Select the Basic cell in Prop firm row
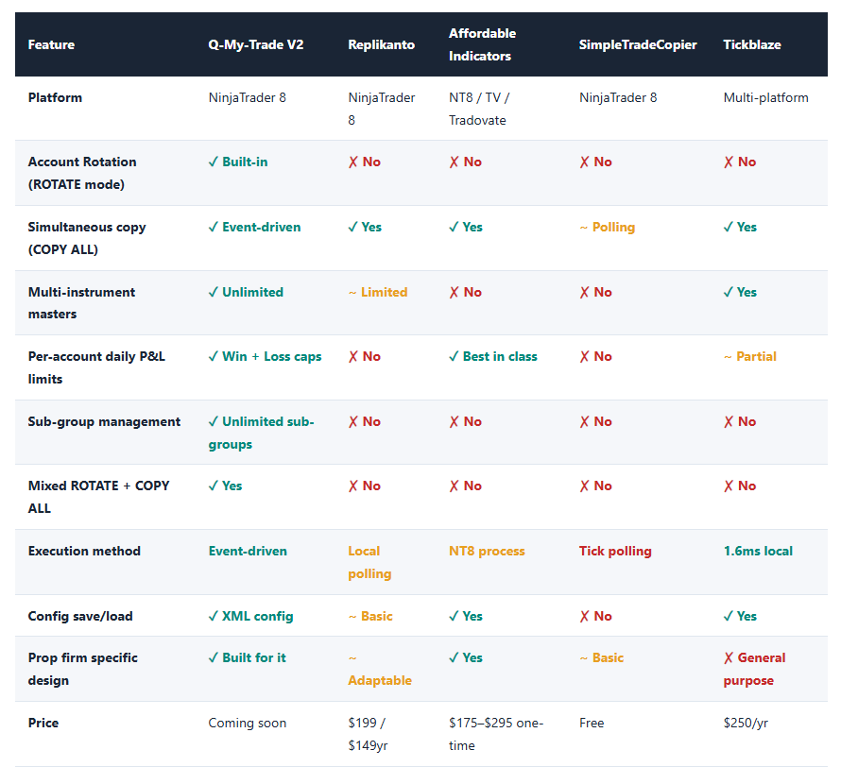Screen dimensions: 841x767 tap(602, 657)
